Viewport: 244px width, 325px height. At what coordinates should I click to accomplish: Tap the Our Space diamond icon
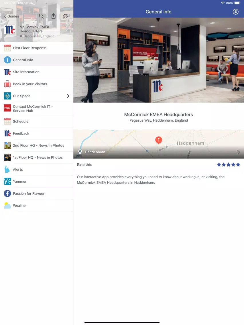(7, 96)
